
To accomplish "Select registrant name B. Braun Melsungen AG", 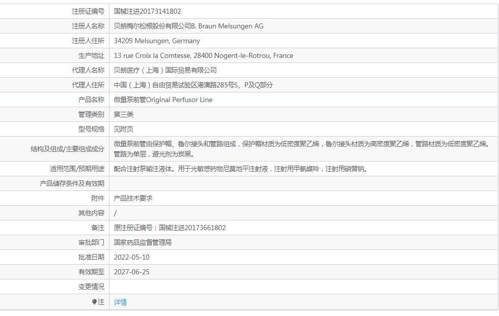I will (x=227, y=26).
